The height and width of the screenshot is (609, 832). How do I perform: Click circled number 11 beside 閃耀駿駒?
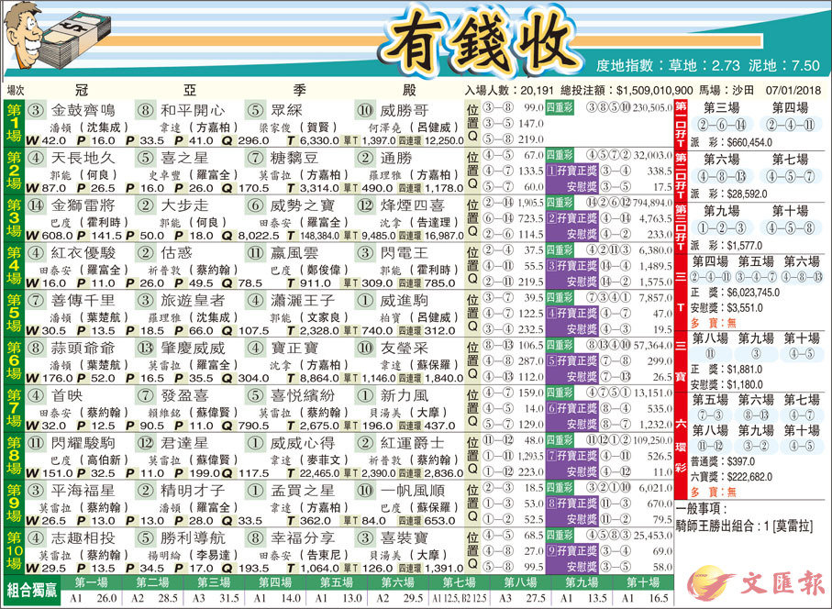tap(37, 443)
